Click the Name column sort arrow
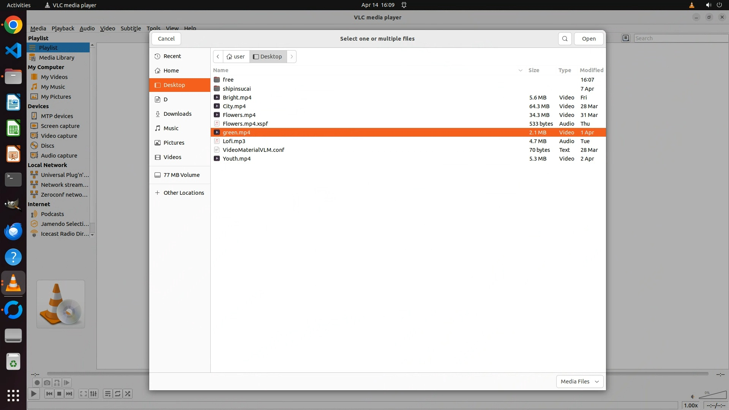729x410 pixels. (x=520, y=70)
